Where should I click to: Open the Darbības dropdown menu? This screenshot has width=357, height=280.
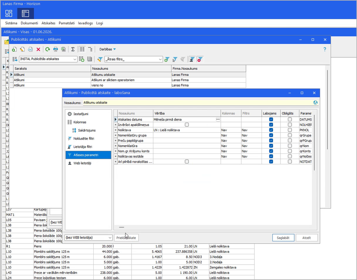point(108,49)
